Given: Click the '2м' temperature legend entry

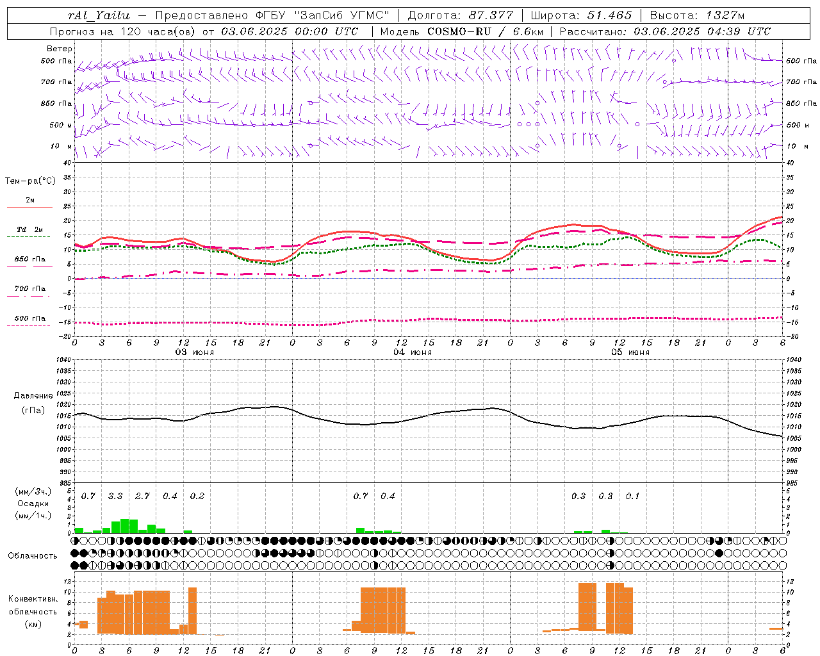Looking at the screenshot, I should pos(30,201).
